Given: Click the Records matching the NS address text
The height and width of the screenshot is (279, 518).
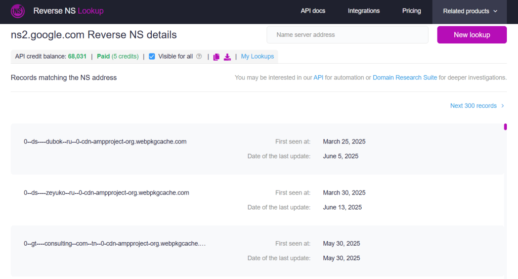Looking at the screenshot, I should (x=64, y=78).
